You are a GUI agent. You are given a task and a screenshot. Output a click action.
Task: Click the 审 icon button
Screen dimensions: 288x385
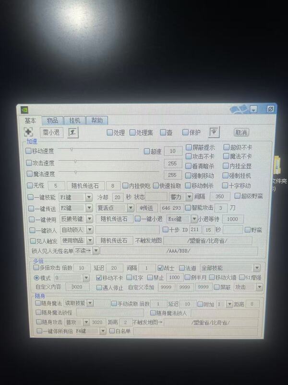click(x=214, y=132)
